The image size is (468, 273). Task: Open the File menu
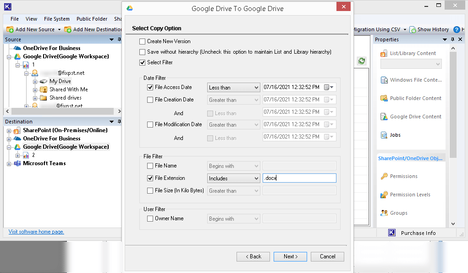15,19
